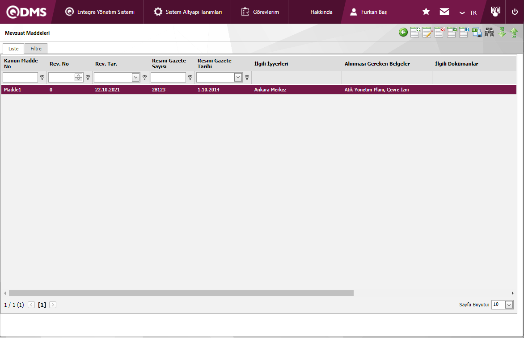
Task: Click the power logout icon
Action: tap(515, 12)
